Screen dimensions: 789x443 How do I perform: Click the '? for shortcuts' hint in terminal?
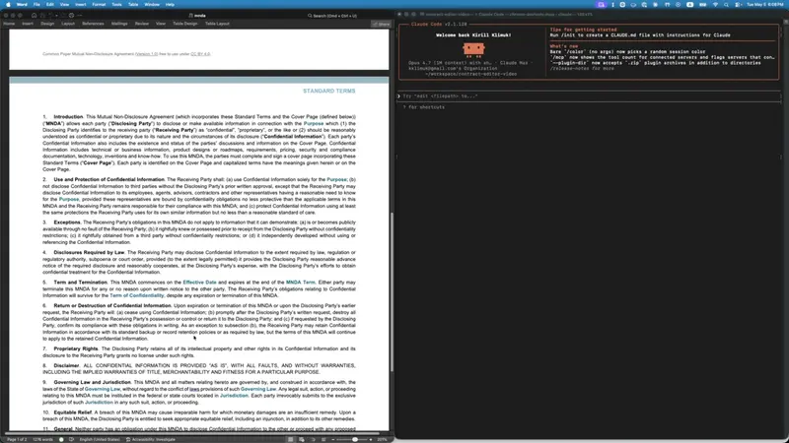(424, 107)
